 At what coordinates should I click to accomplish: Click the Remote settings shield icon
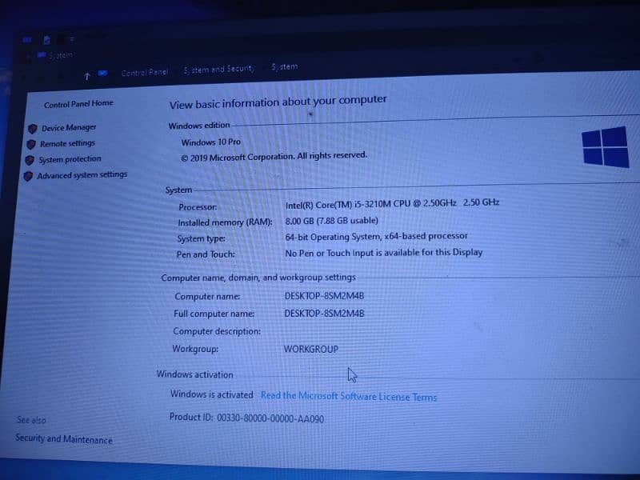pyautogui.click(x=31, y=144)
